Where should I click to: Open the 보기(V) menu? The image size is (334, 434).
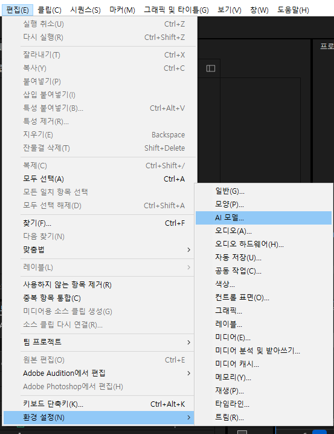click(230, 10)
